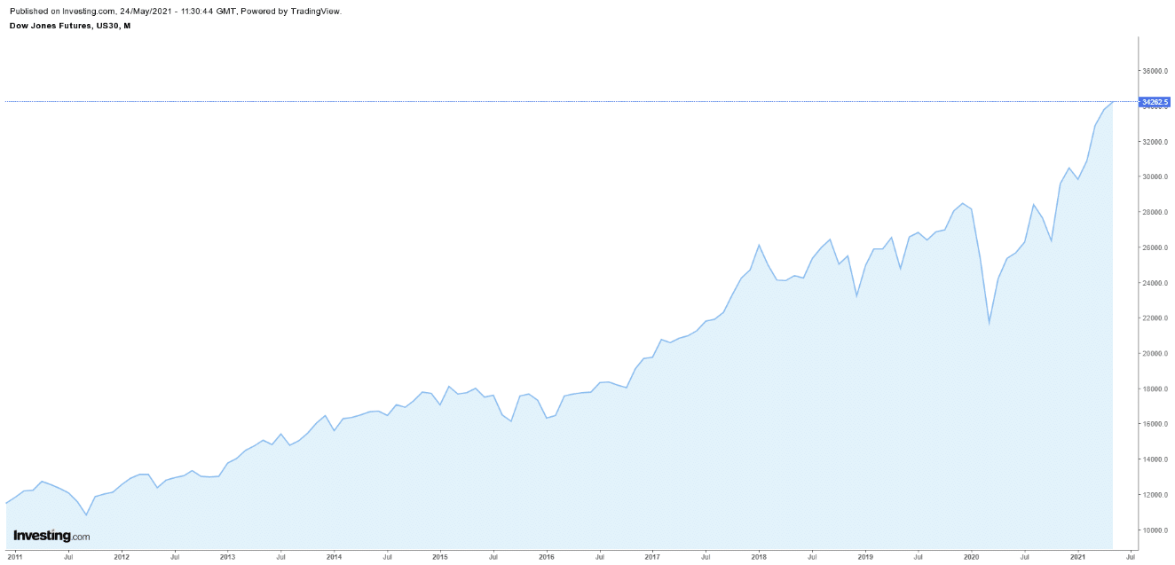Select the 2020 label on time axis
The height and width of the screenshot is (565, 1175).
[971, 557]
